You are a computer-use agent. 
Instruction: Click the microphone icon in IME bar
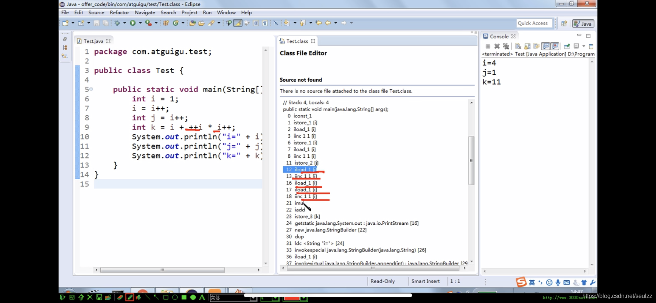558,282
